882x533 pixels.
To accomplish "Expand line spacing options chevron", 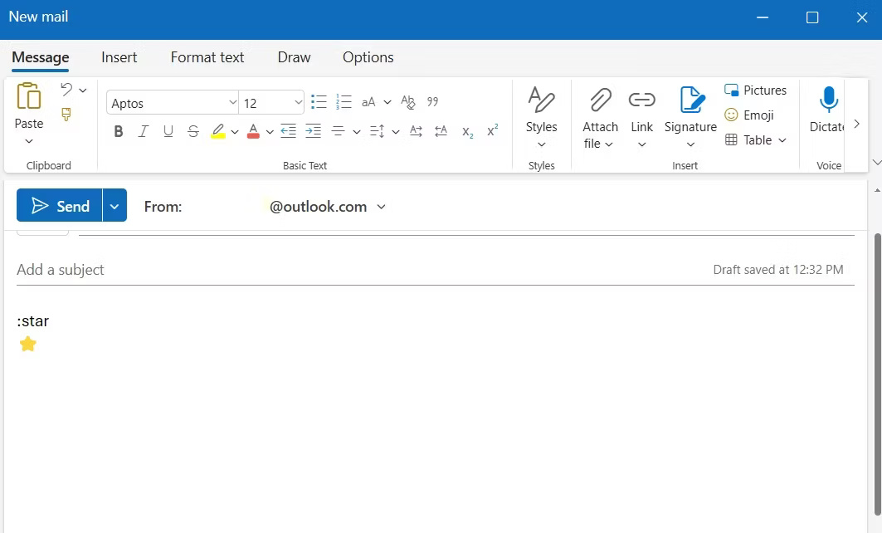I will [396, 132].
